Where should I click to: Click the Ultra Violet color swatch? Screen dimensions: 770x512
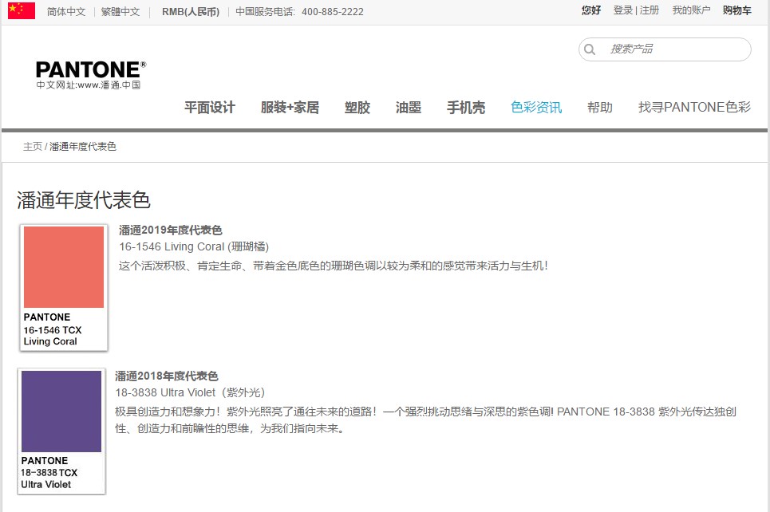(x=61, y=410)
